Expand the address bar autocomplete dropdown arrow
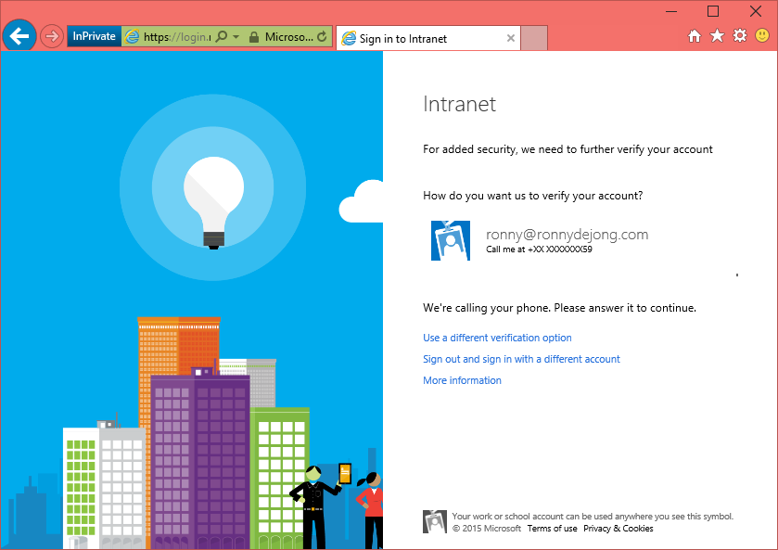This screenshot has height=550, width=778. click(x=236, y=37)
